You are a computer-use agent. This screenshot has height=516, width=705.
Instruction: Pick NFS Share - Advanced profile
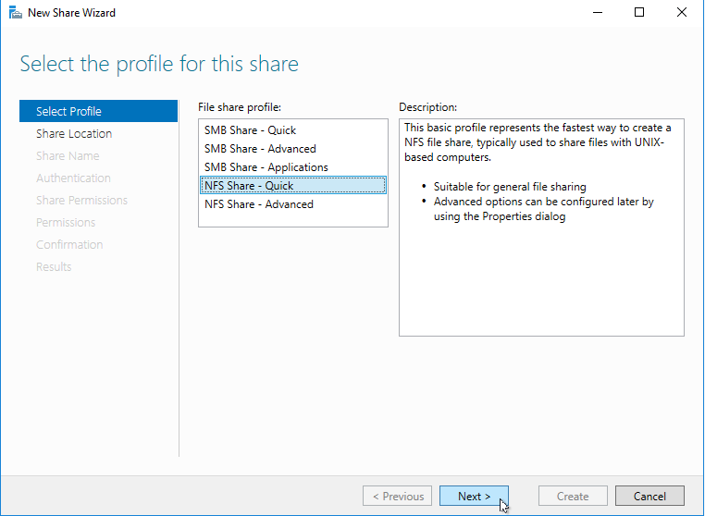292,204
